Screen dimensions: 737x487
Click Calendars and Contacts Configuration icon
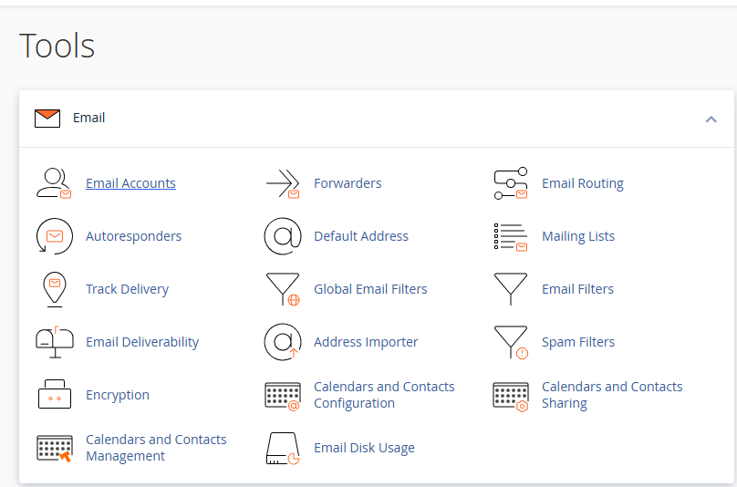tap(283, 397)
